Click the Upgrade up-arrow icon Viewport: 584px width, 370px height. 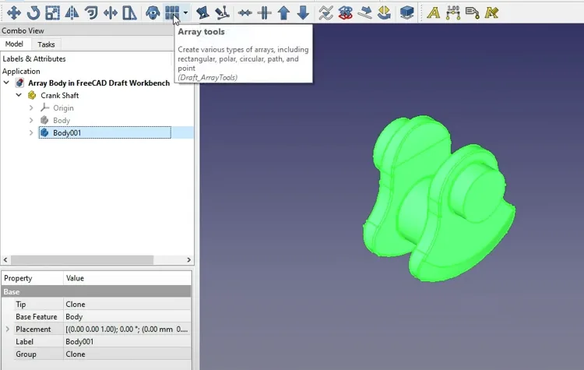[283, 12]
